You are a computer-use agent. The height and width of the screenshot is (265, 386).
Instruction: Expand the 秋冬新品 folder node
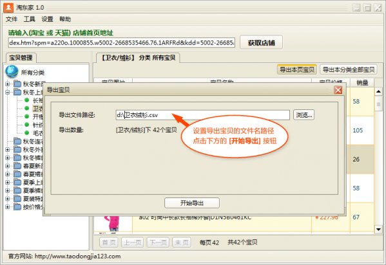tap(8, 84)
